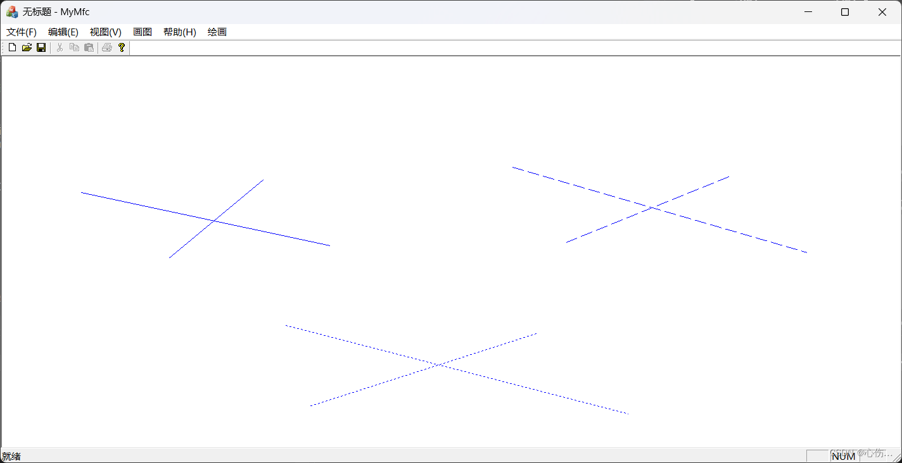Click the About question mark icon
902x463 pixels.
pyautogui.click(x=122, y=47)
